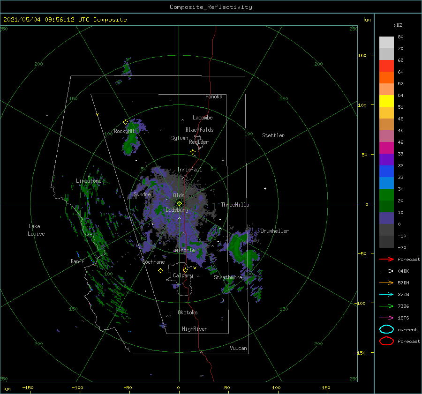Click the Strathmore label

click(228, 277)
